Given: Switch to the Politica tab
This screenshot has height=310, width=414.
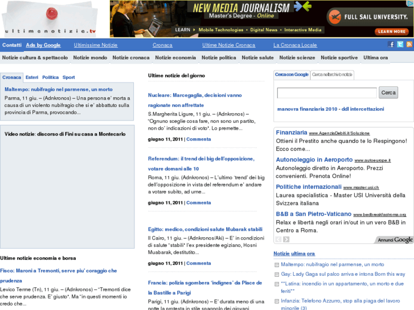Looking at the screenshot, I should pos(51,77).
